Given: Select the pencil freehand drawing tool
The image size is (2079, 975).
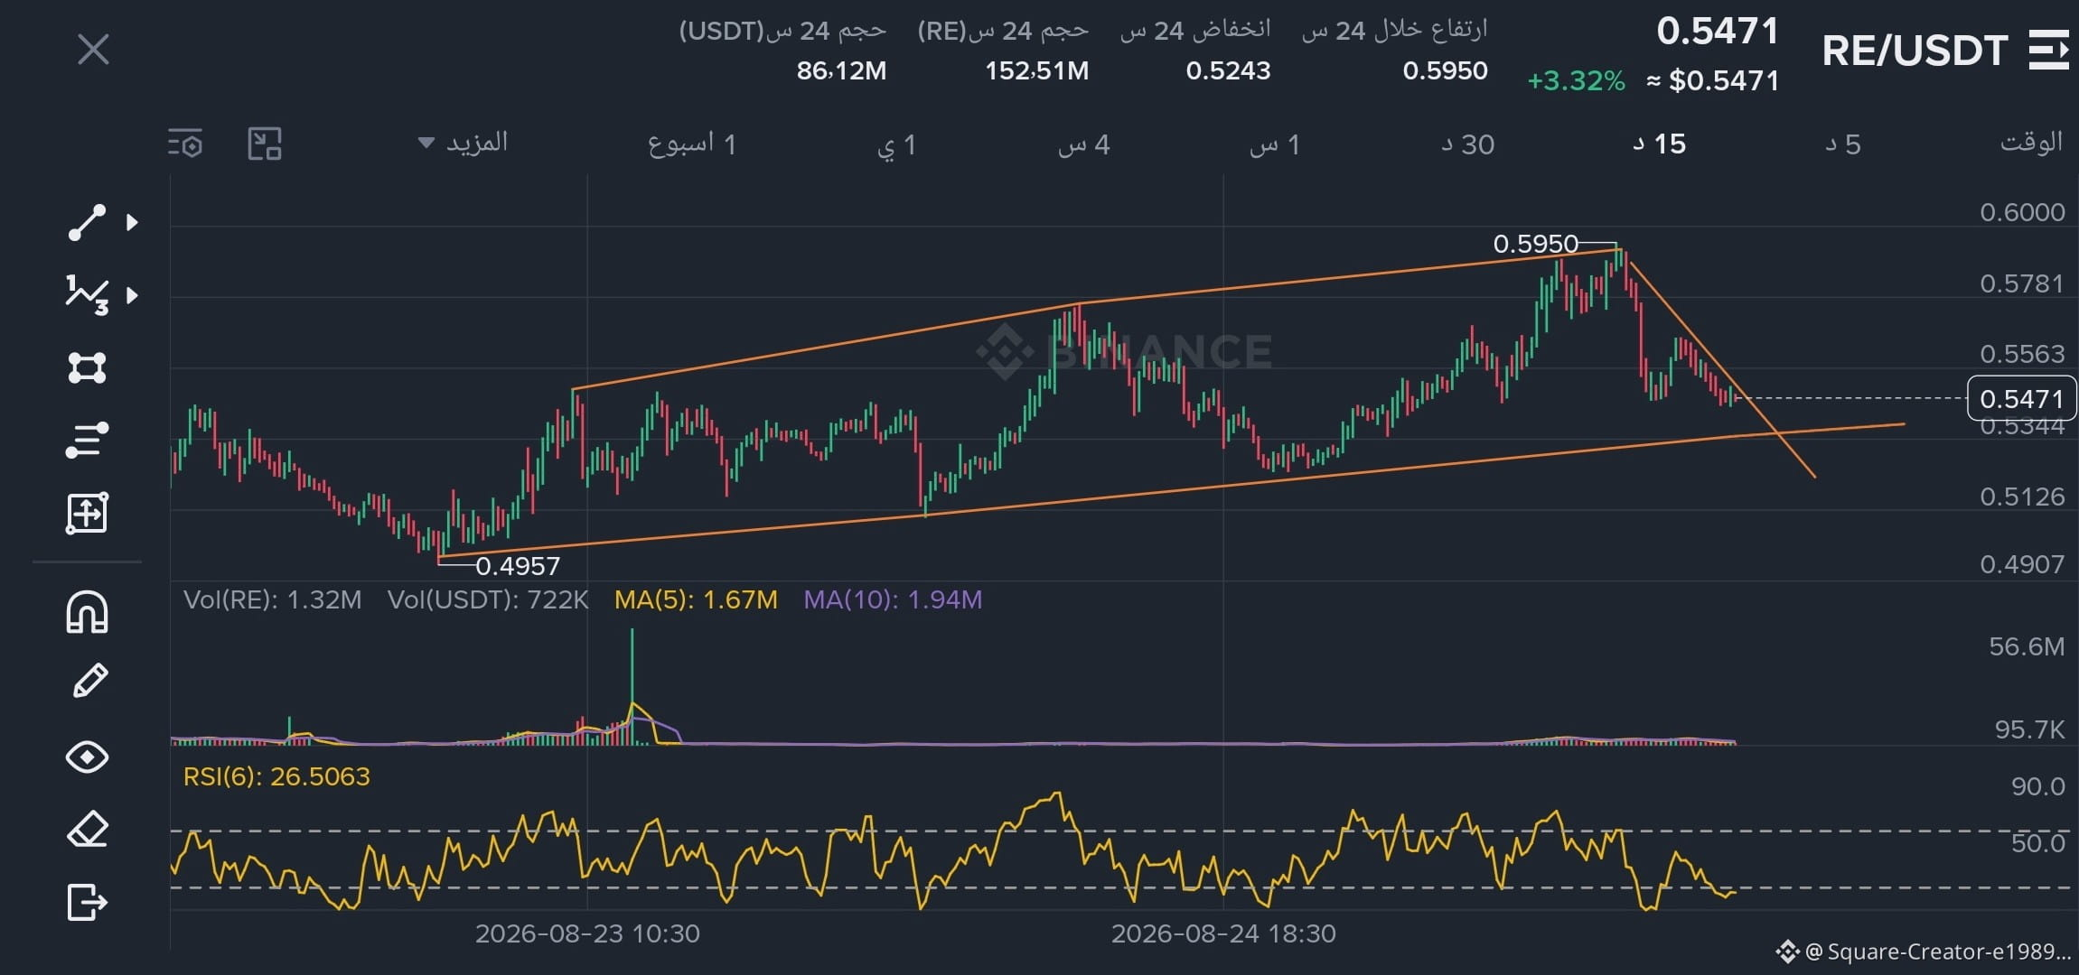Looking at the screenshot, I should pos(89,682).
